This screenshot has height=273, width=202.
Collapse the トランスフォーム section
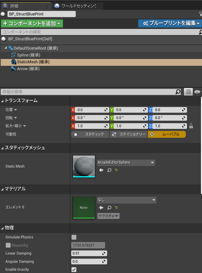pos(2,101)
